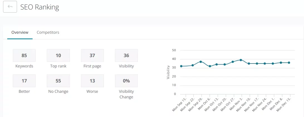Click the Oct 6 chart data point
The height and width of the screenshot is (117, 304).
210,66
